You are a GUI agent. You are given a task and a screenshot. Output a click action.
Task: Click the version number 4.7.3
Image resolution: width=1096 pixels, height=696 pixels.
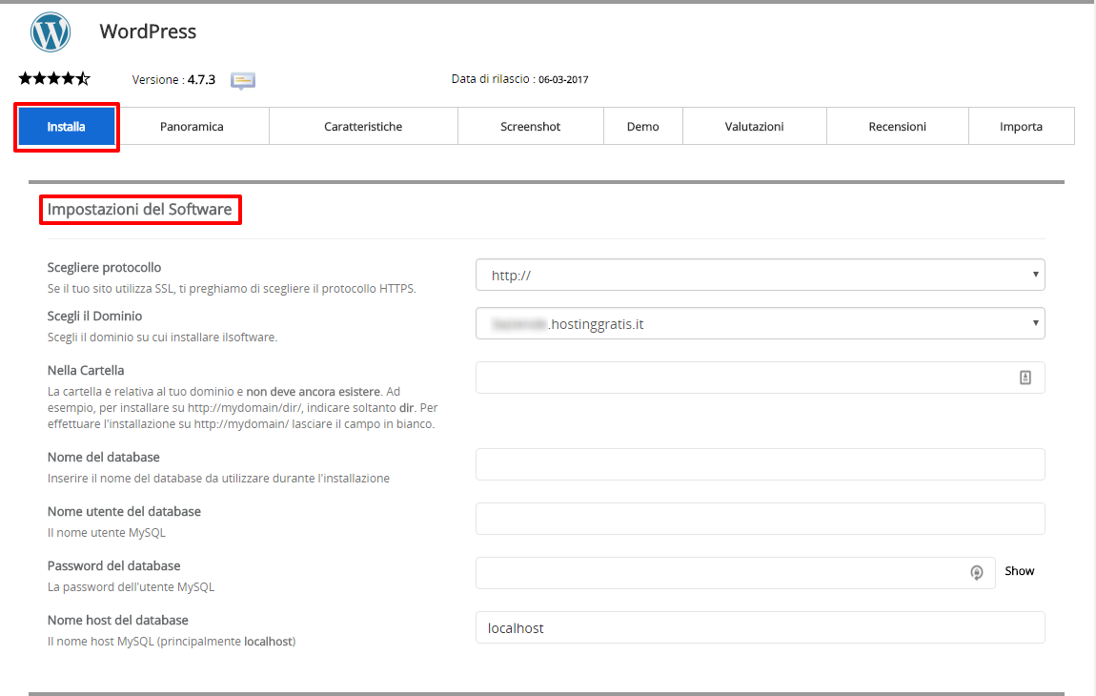(x=201, y=80)
